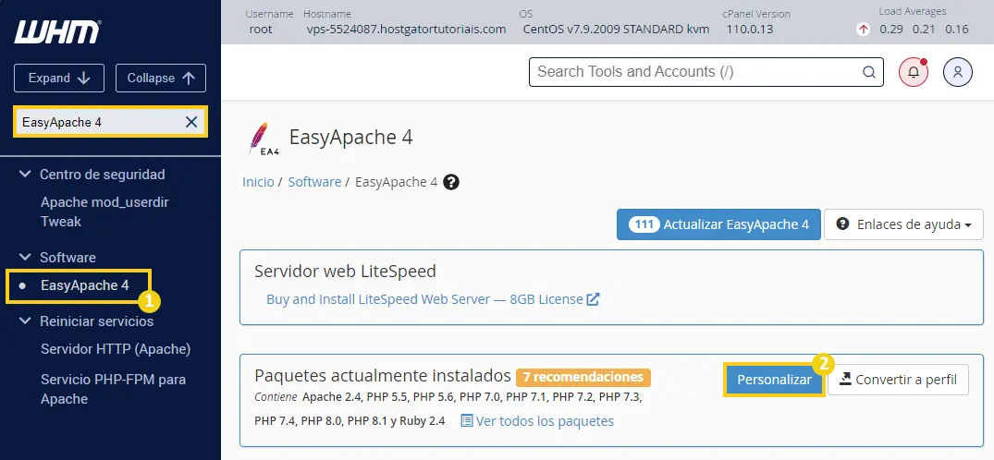Click the EasyApache 4 help question mark
994x460 pixels.
450,183
